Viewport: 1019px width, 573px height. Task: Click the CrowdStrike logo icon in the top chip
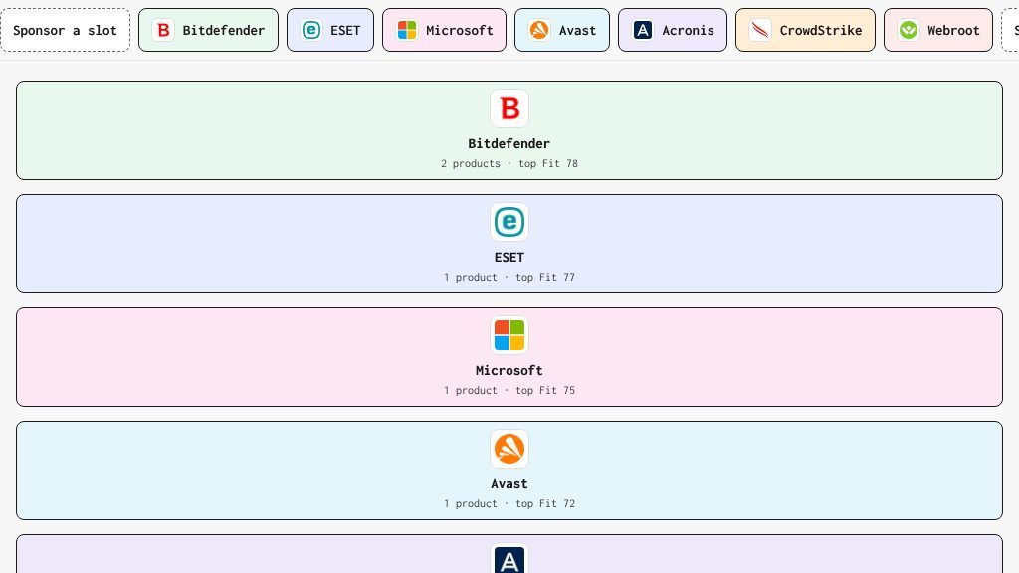(x=760, y=30)
